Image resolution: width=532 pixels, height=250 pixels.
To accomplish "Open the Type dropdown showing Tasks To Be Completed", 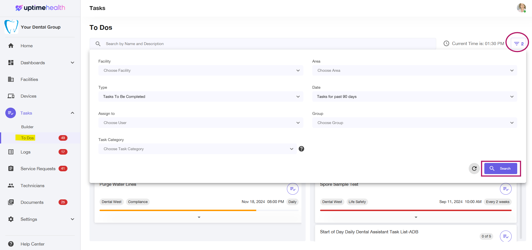I will [x=201, y=96].
